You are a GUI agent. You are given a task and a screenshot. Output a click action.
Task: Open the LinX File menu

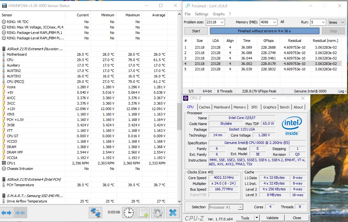coord(188,14)
